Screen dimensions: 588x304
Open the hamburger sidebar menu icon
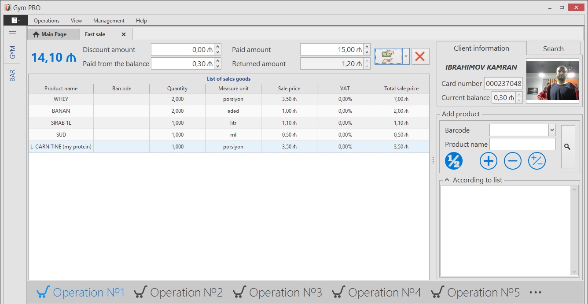[x=12, y=33]
